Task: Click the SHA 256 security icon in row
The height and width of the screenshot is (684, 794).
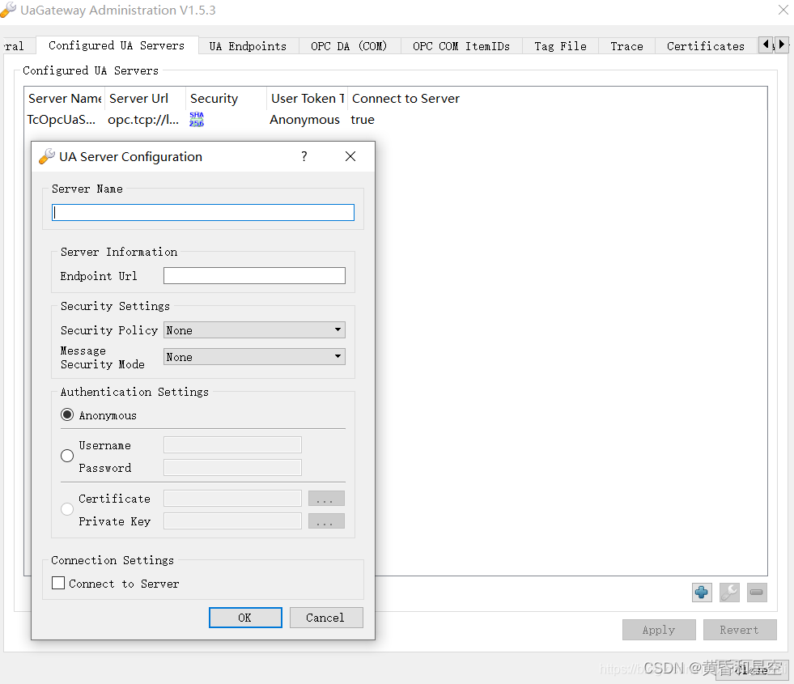Action: coord(197,120)
